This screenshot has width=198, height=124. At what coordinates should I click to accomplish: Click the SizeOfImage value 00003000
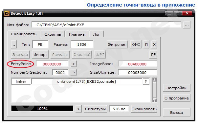(x=137, y=73)
